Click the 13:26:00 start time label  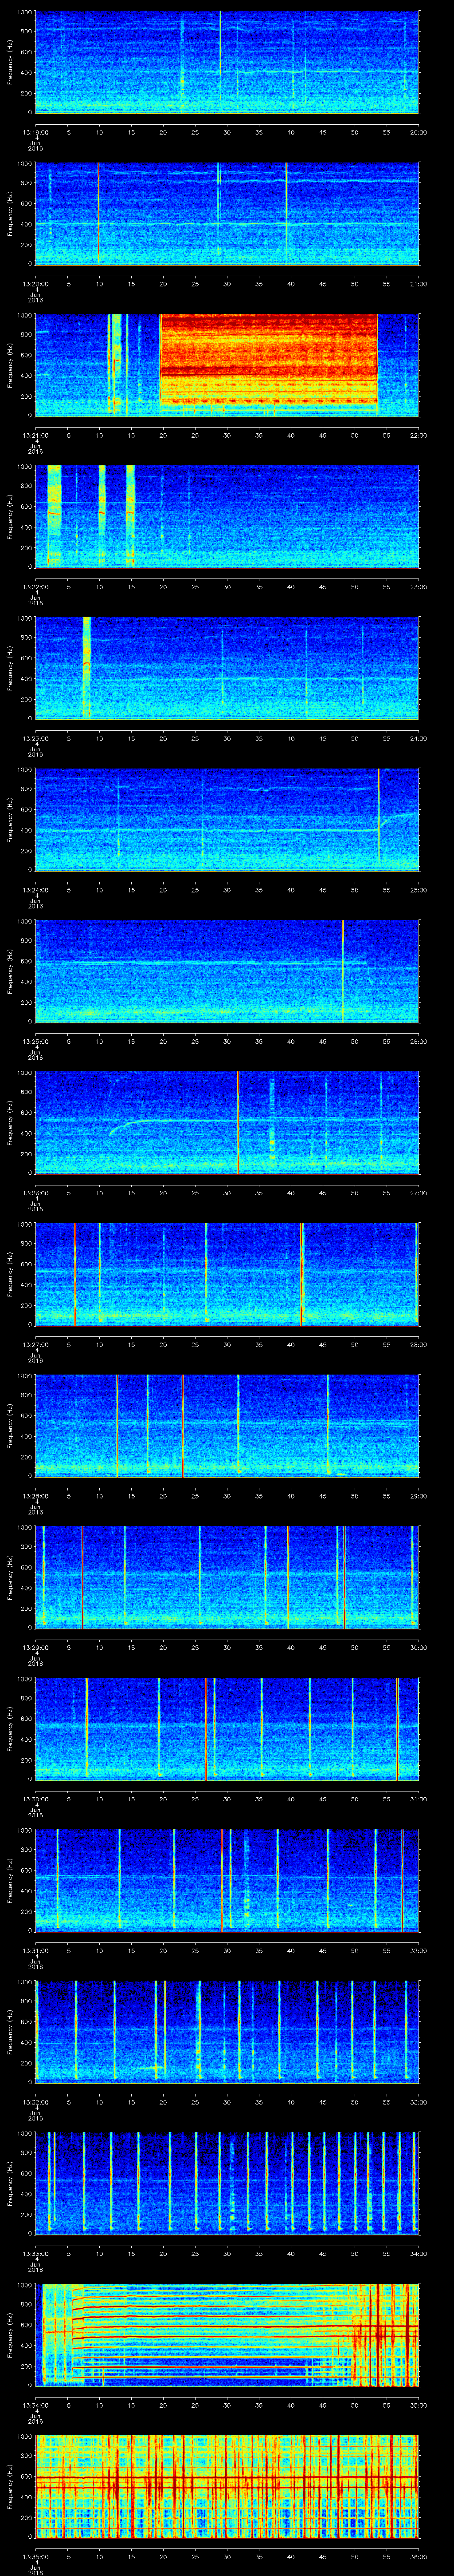tap(35, 1193)
